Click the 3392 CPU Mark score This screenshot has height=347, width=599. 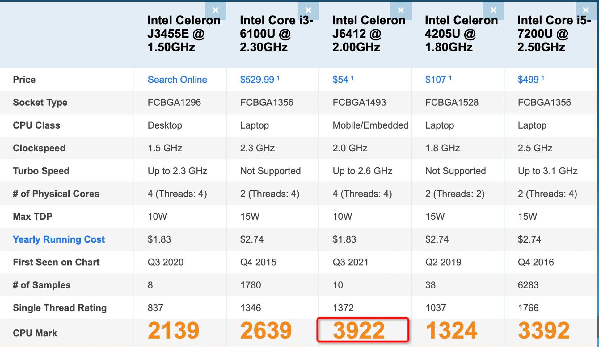(544, 330)
